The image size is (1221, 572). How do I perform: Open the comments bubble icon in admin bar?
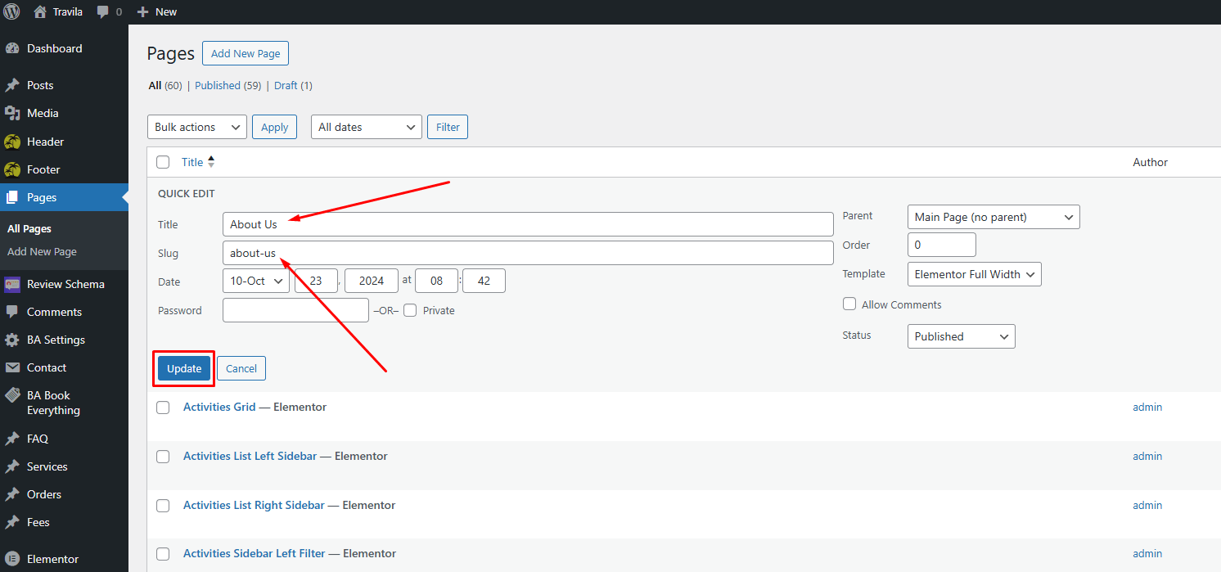[103, 11]
